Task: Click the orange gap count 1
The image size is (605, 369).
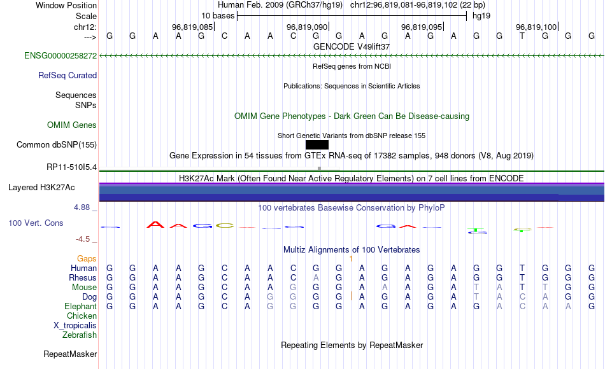Action: [x=351, y=259]
